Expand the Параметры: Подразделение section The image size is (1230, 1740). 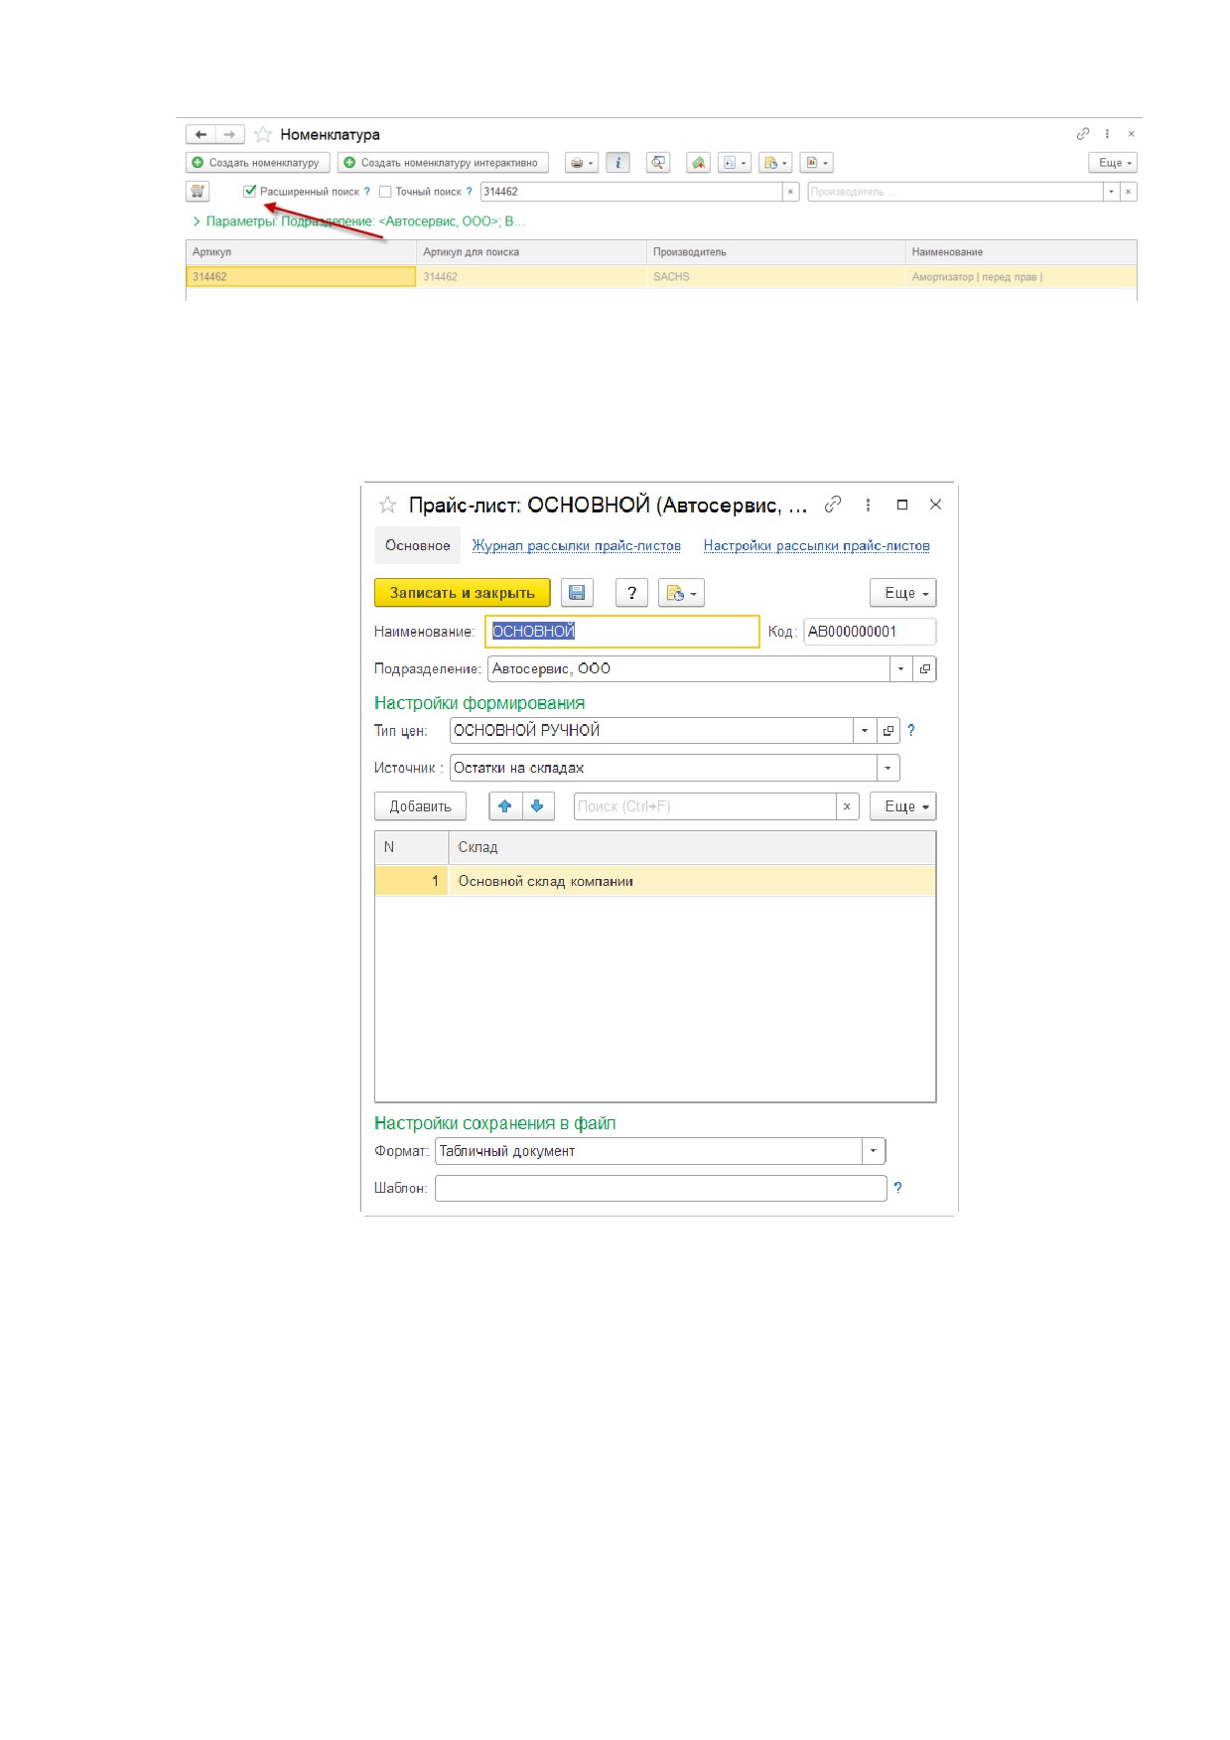click(197, 221)
